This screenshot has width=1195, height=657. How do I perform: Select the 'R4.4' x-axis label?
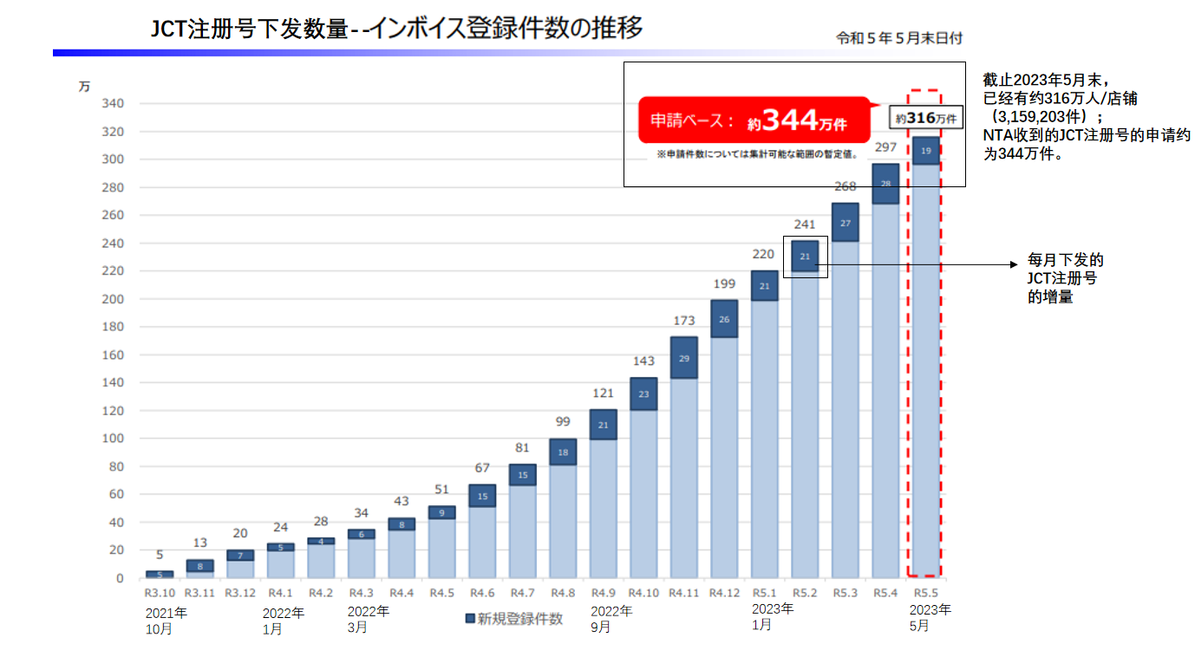[402, 594]
